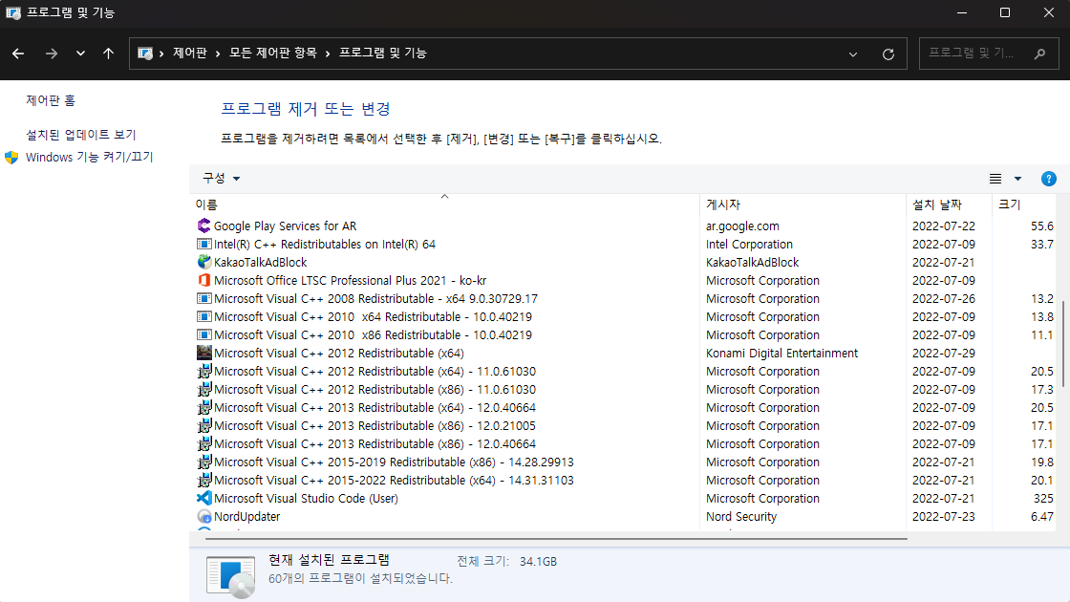Click the 2022-07-23 install date cell
1070x602 pixels.
click(944, 517)
